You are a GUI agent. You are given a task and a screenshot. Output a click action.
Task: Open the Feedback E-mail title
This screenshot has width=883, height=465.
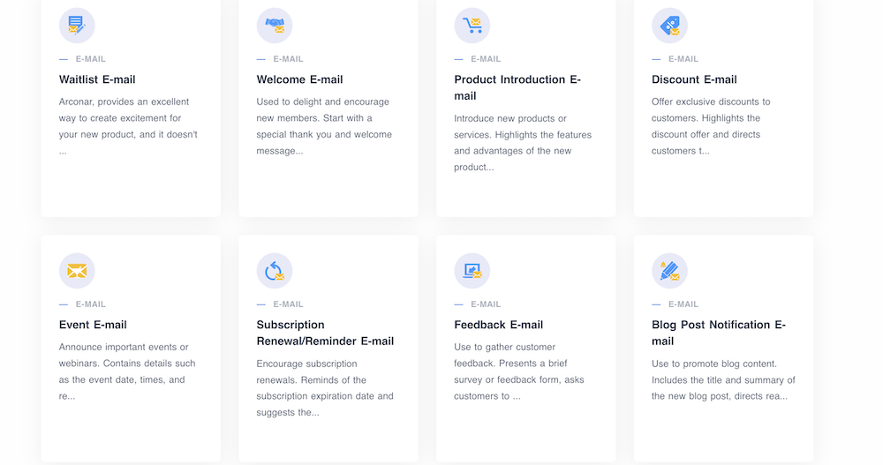click(x=498, y=325)
